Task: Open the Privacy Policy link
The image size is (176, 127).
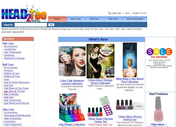Action: point(139,13)
